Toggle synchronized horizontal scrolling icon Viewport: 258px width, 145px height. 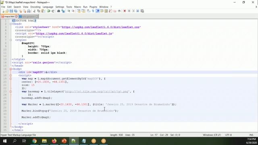point(83,11)
